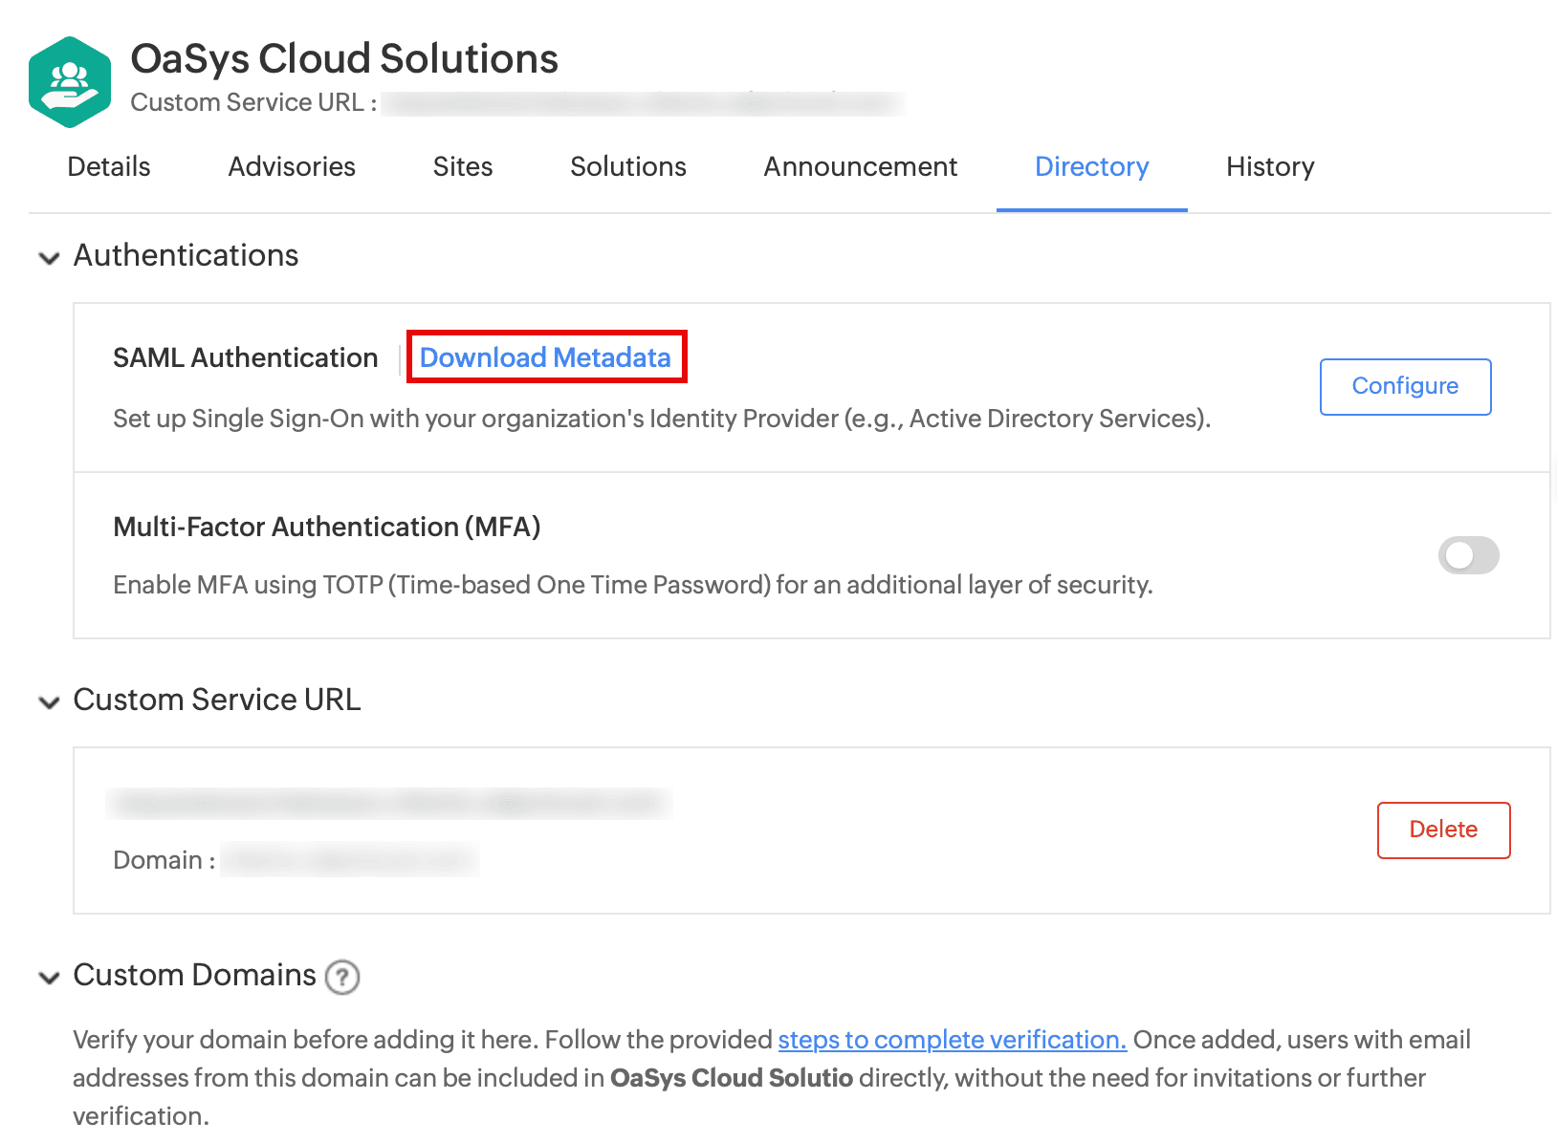Open the History tab
Screen dimensions: 1557x1143
point(1269,167)
